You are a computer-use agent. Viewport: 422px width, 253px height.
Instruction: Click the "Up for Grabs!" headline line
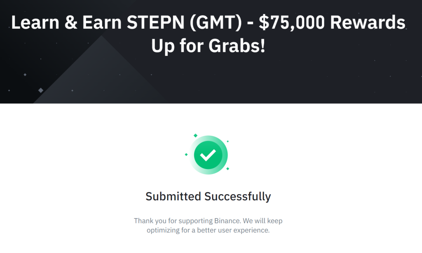pos(208,46)
